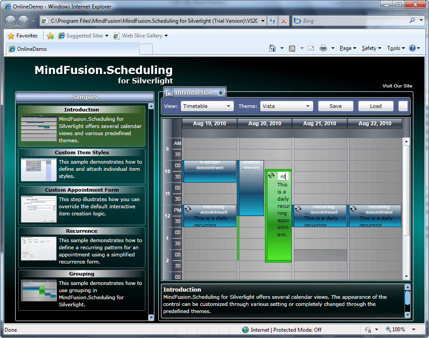This screenshot has height=338, width=429.
Task: Open the Print options dropdown arrow
Action: pyautogui.click(x=333, y=49)
